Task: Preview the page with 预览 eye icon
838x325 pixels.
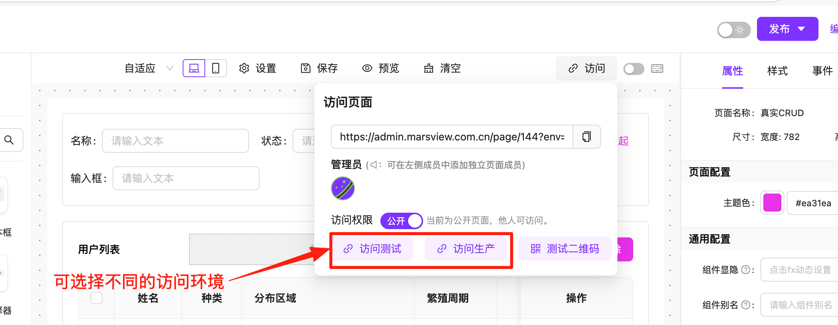Action: 380,68
